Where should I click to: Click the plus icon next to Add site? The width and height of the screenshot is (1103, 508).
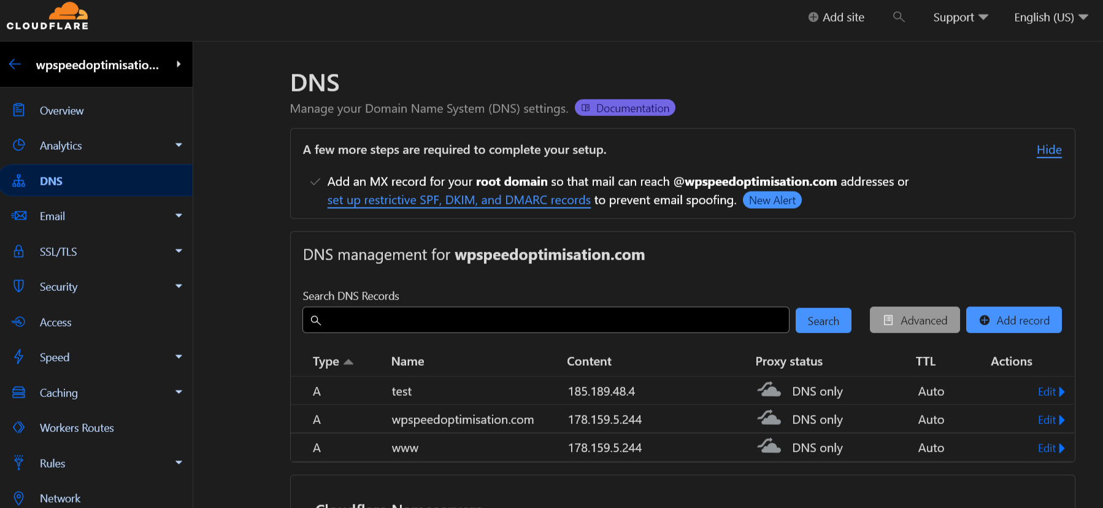click(x=813, y=17)
